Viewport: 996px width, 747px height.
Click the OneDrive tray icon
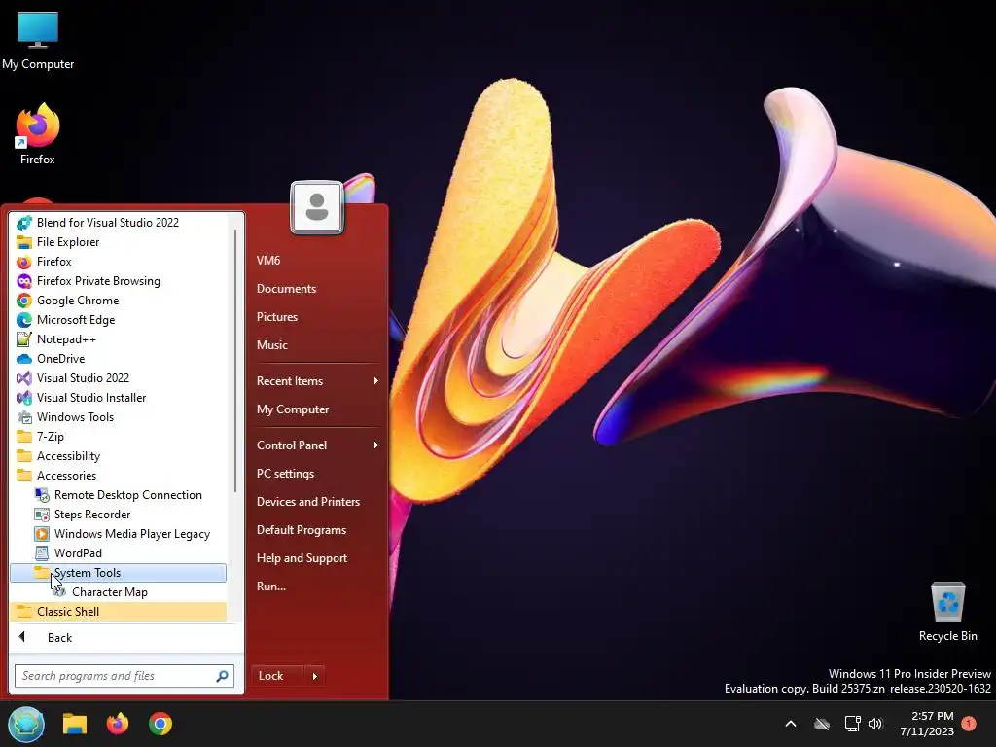[822, 724]
